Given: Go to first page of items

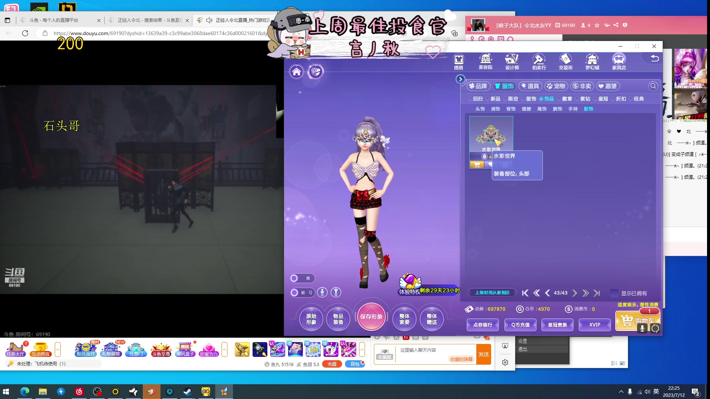Looking at the screenshot, I should point(525,293).
